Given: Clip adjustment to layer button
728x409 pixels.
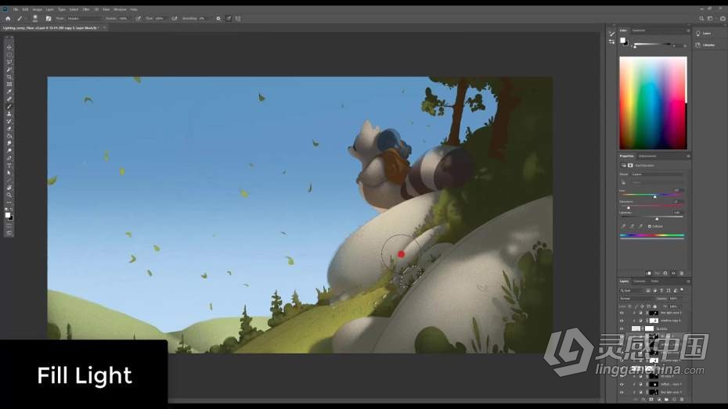Looking at the screenshot, I should click(x=649, y=274).
